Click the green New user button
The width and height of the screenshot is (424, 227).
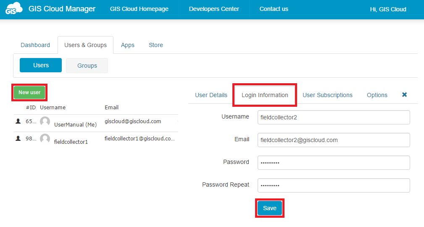click(29, 92)
